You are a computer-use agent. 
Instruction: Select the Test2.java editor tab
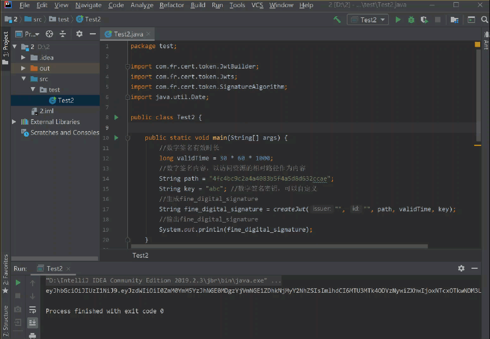(x=127, y=34)
